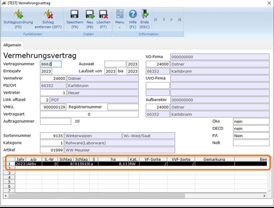Click the Registriernummer input field
The image size is (274, 208).
coord(123,107)
